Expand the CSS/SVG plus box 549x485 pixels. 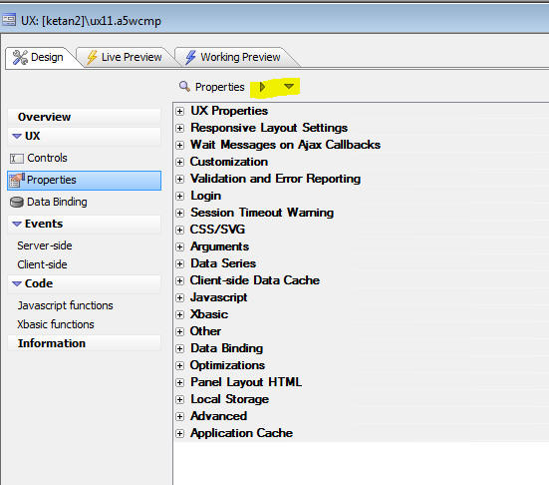click(179, 230)
